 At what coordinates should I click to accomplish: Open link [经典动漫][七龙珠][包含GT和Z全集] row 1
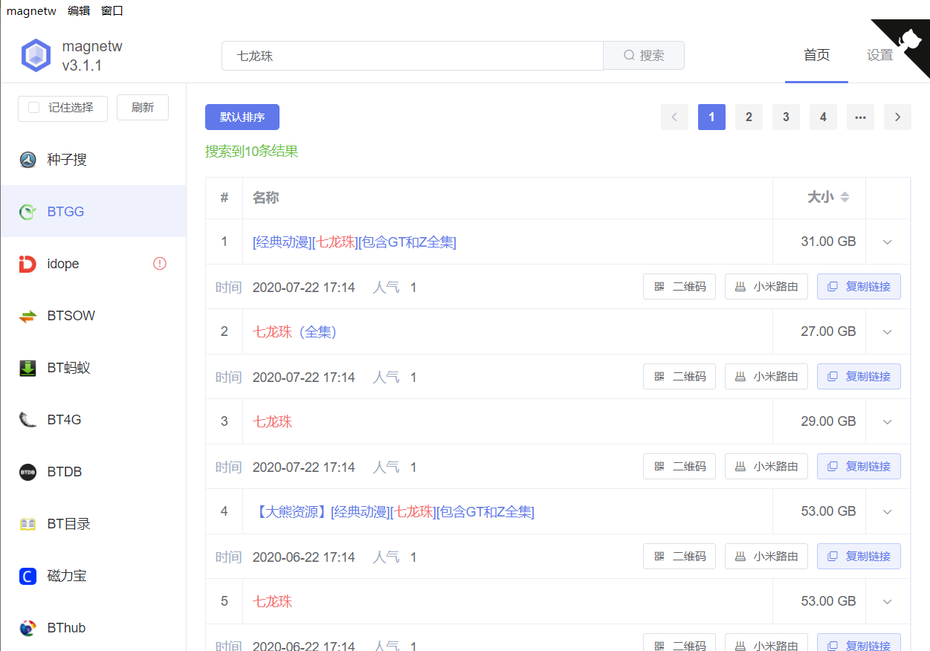pos(355,242)
